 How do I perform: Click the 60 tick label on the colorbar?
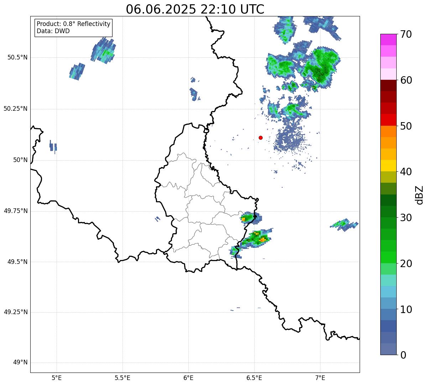406,80
